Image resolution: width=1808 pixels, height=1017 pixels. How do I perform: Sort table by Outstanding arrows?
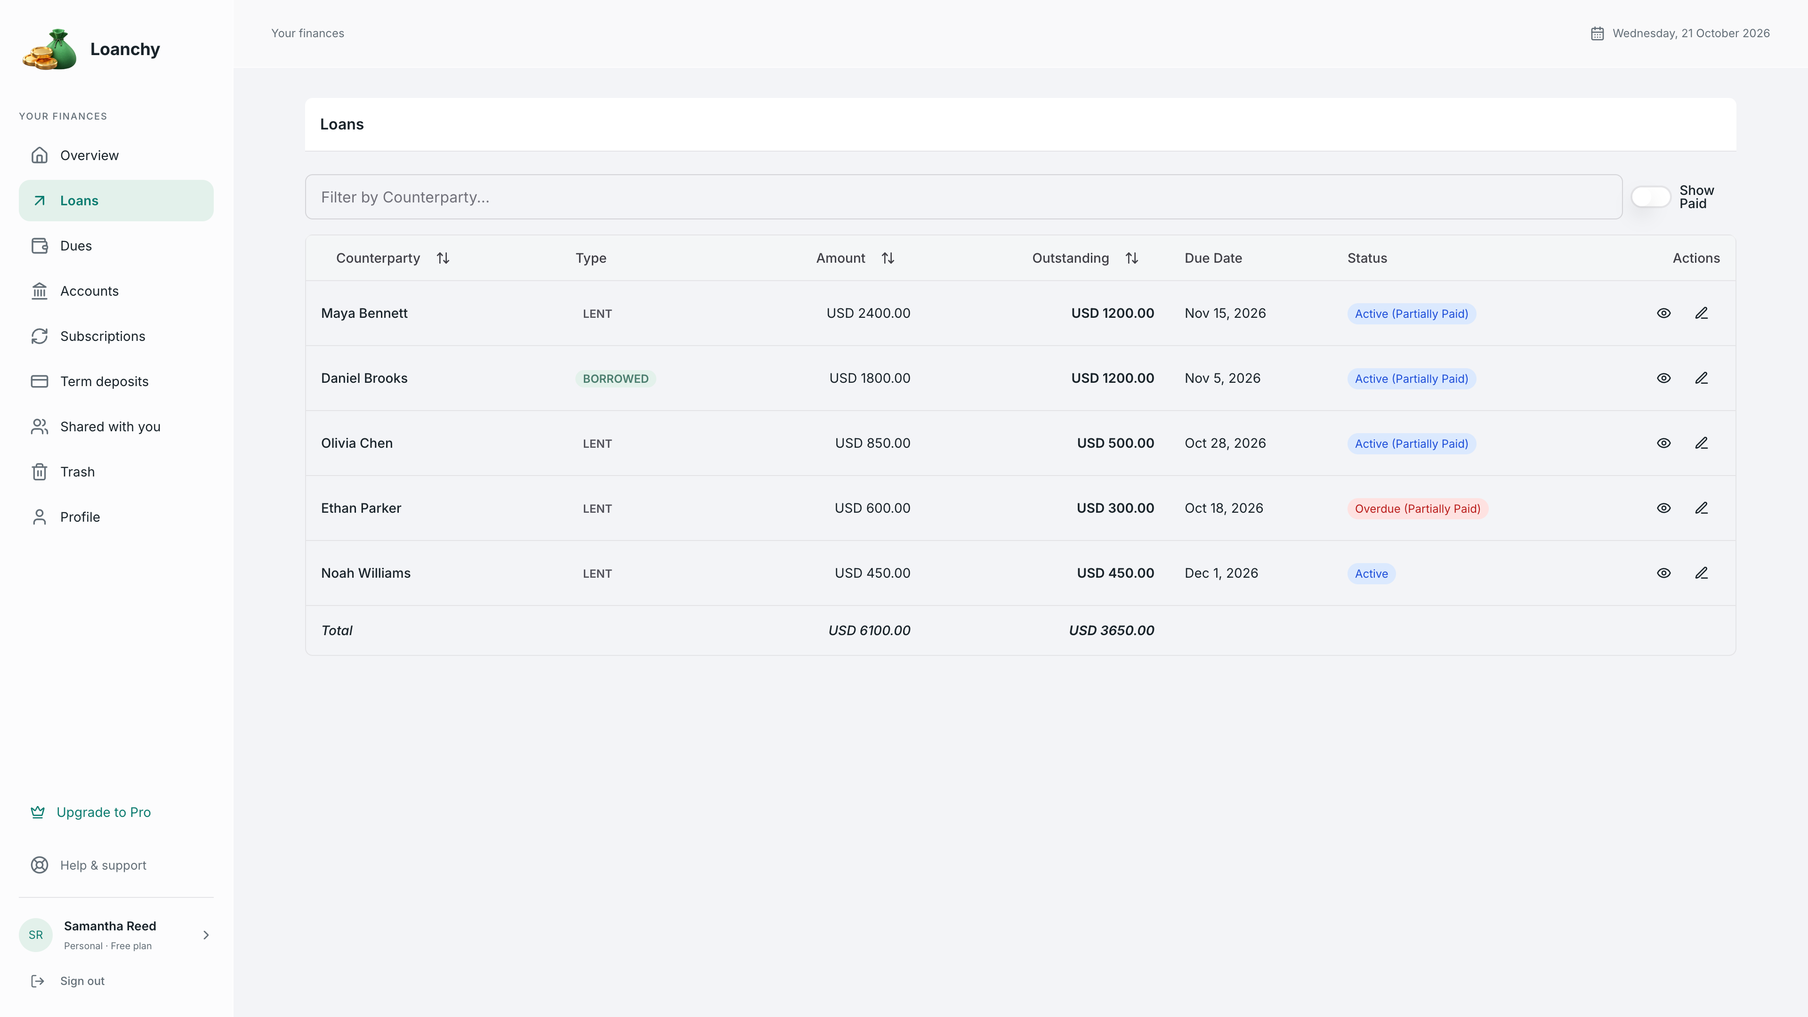[1131, 258]
